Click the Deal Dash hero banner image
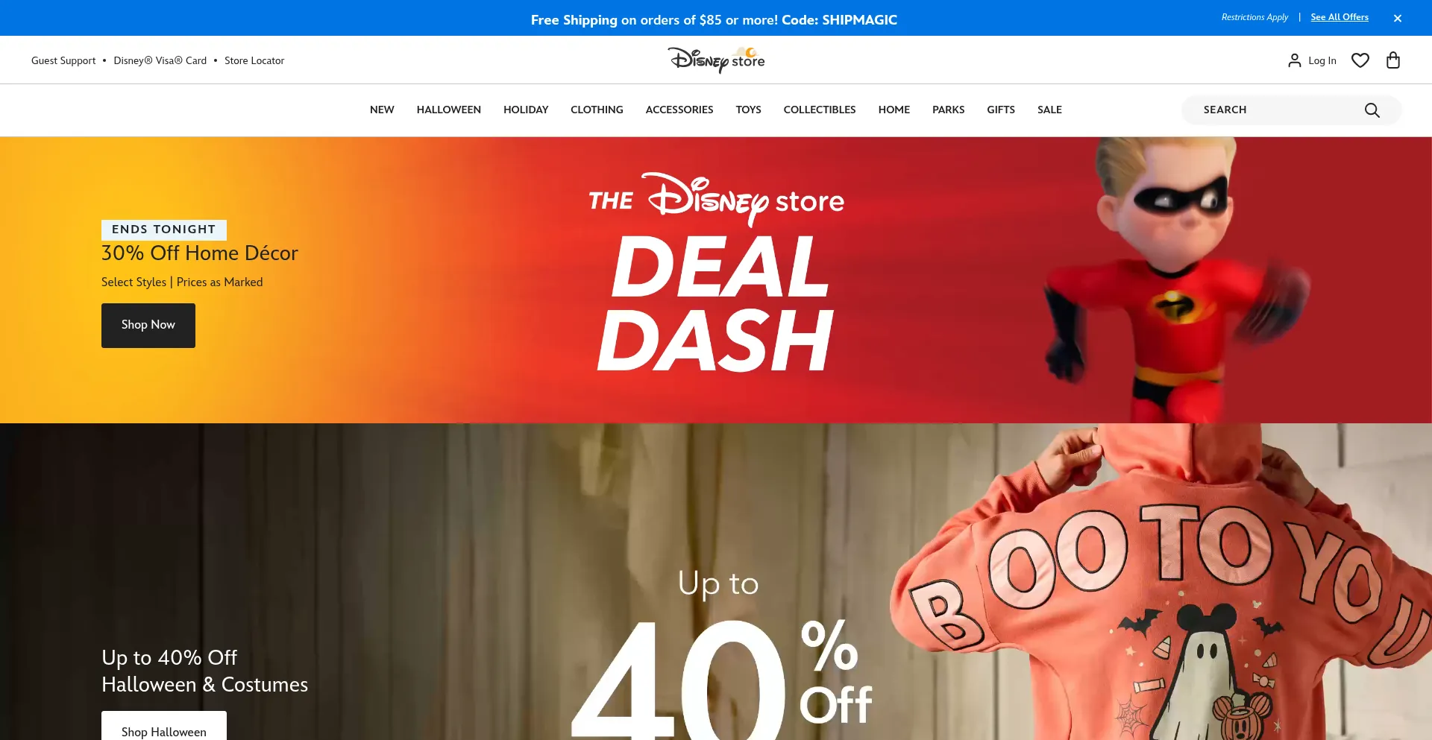Screen dimensions: 1432x740 pos(716,280)
